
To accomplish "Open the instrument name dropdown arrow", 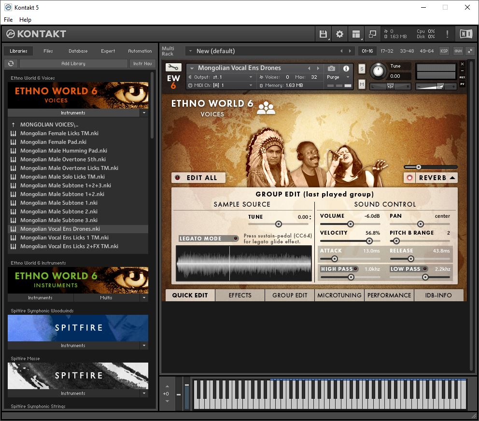I will pyautogui.click(x=192, y=69).
